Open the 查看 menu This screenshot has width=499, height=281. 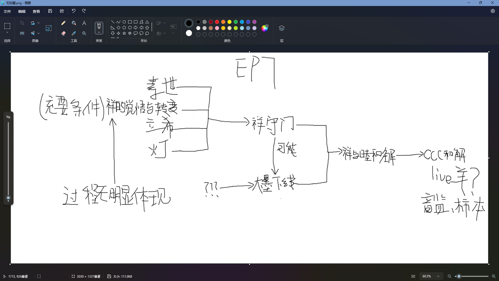coord(36,11)
